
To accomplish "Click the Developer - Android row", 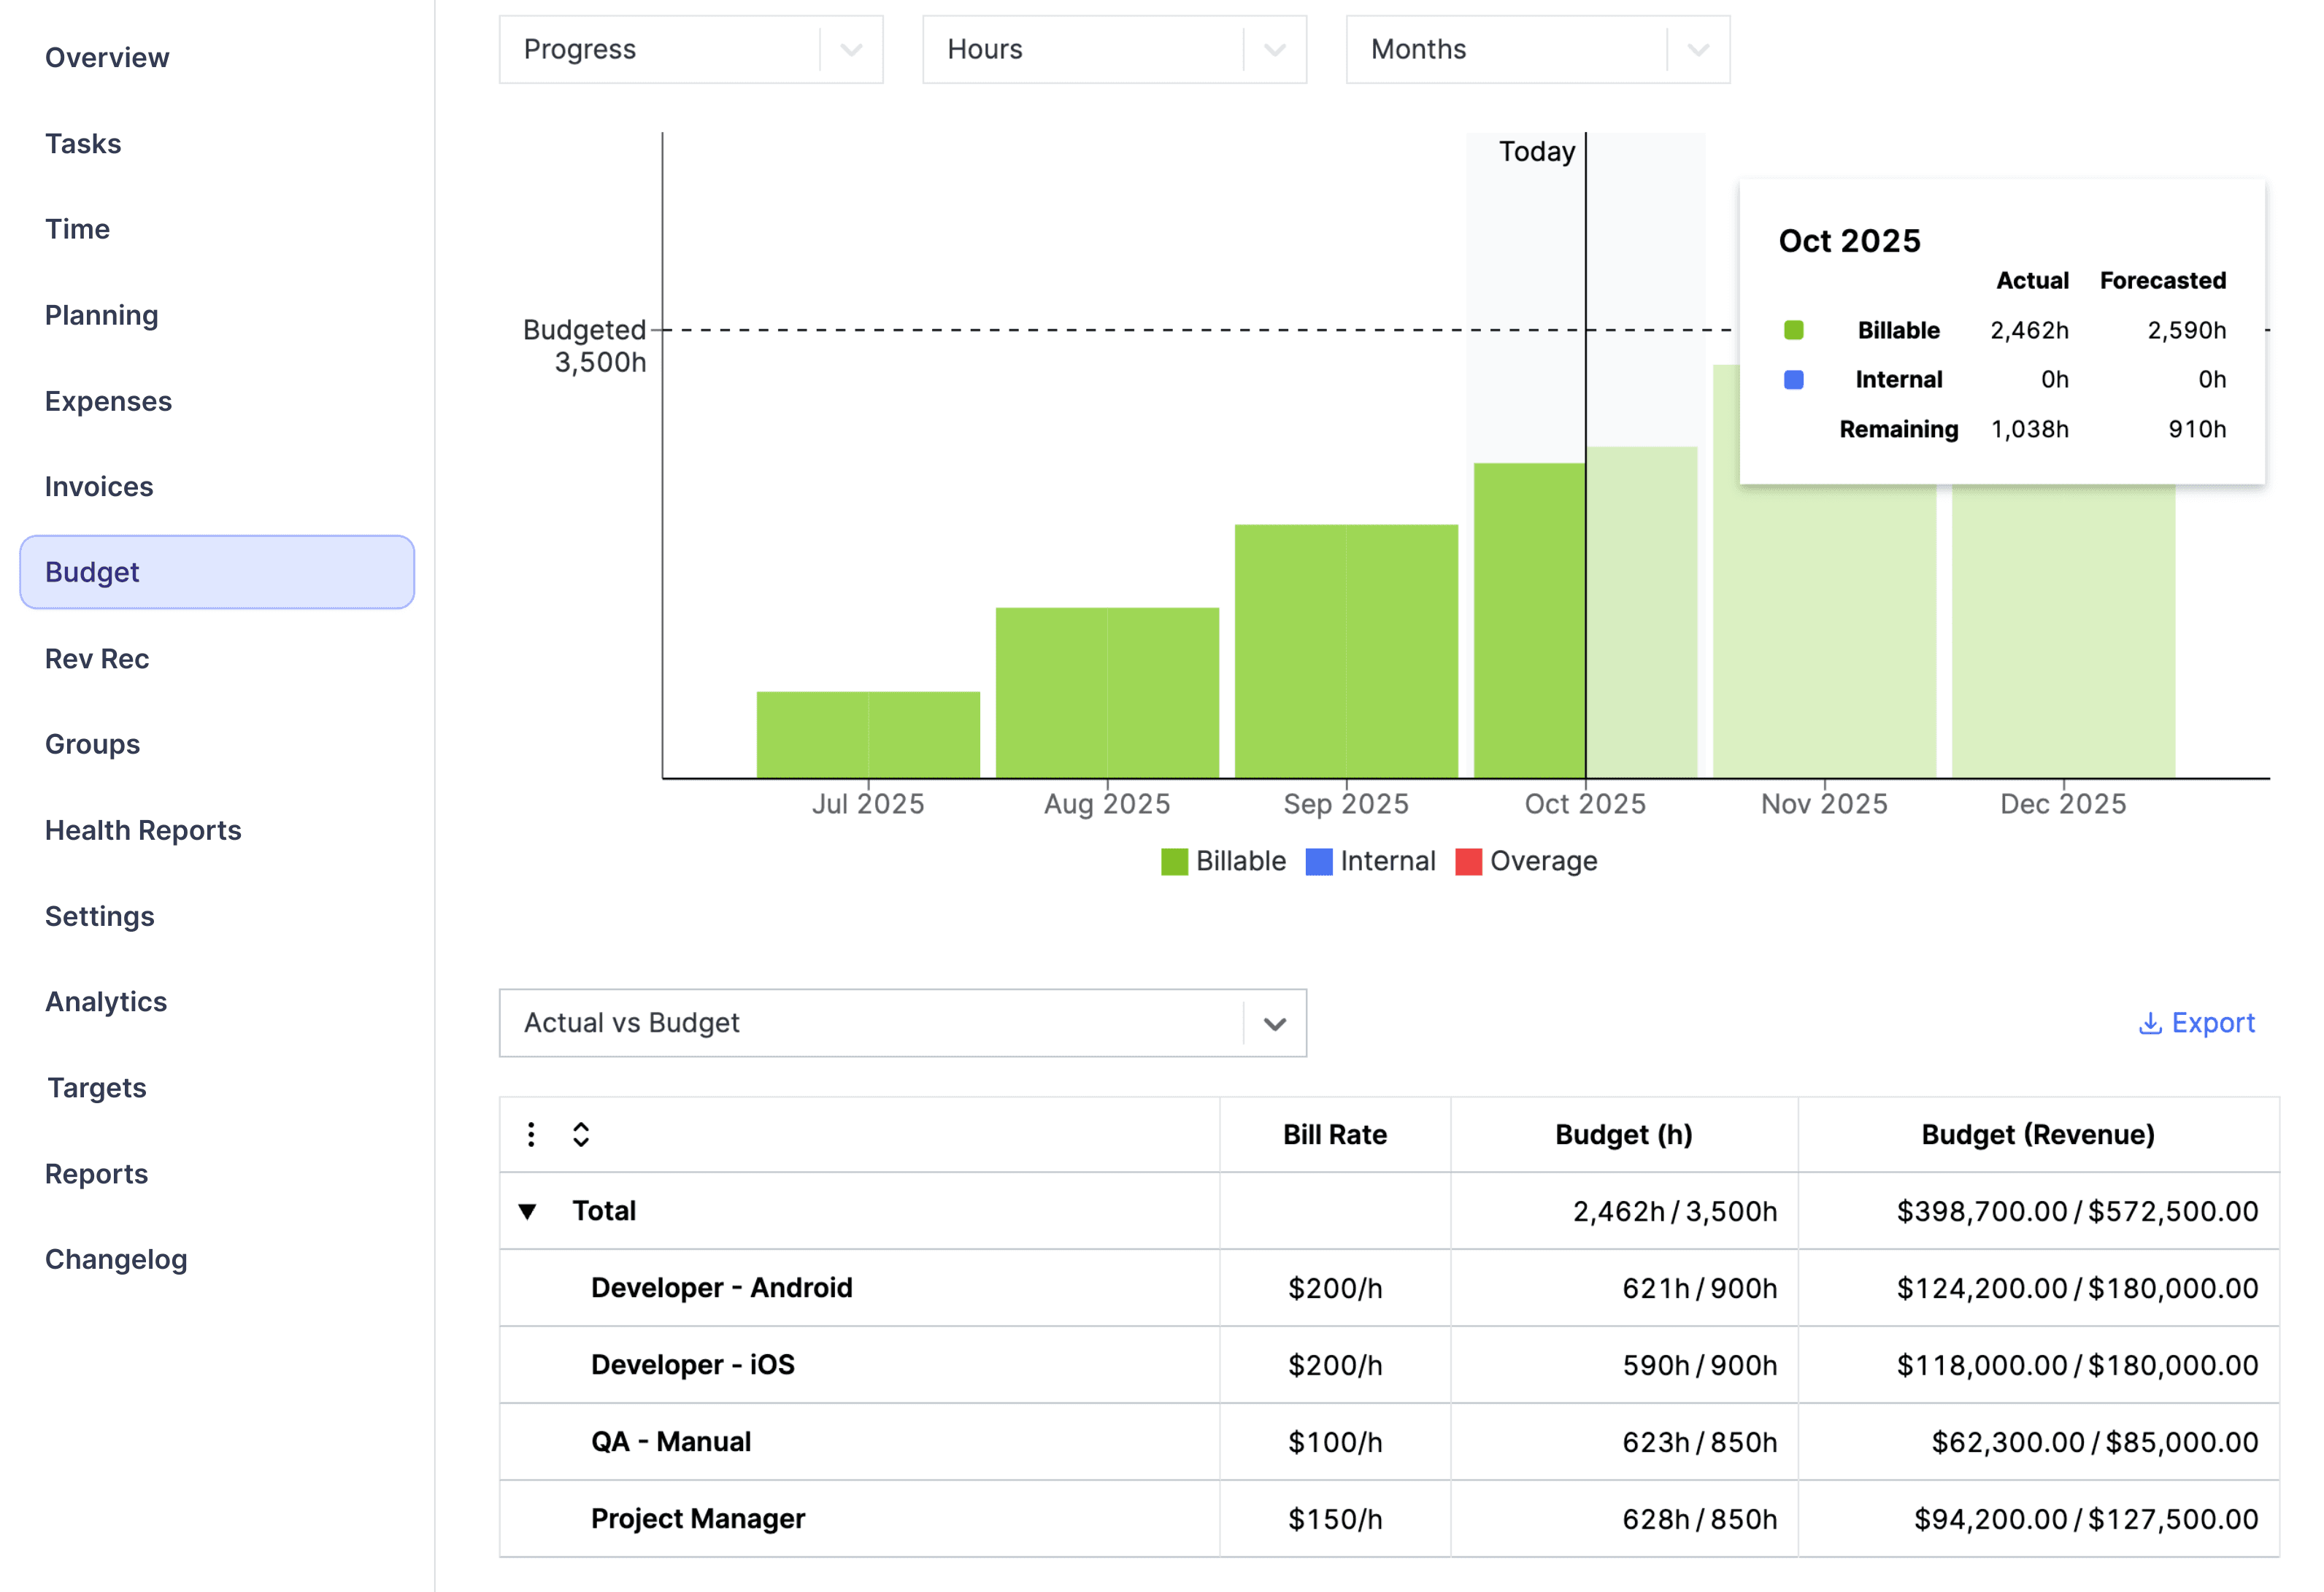I will (721, 1288).
